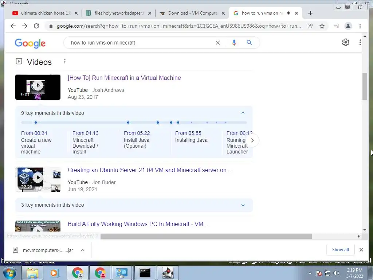Click the first key moment timeline dot

click(36, 122)
